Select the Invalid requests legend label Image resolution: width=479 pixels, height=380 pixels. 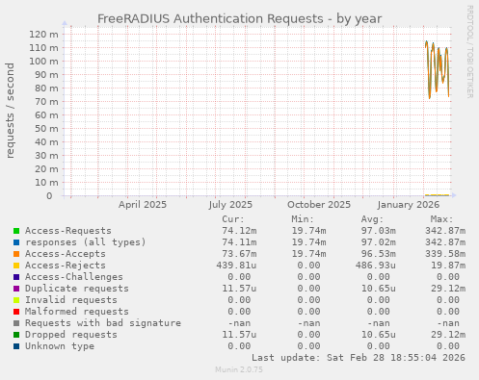tap(71, 300)
